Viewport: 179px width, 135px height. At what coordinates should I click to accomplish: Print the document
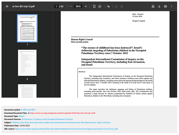point(165,6)
